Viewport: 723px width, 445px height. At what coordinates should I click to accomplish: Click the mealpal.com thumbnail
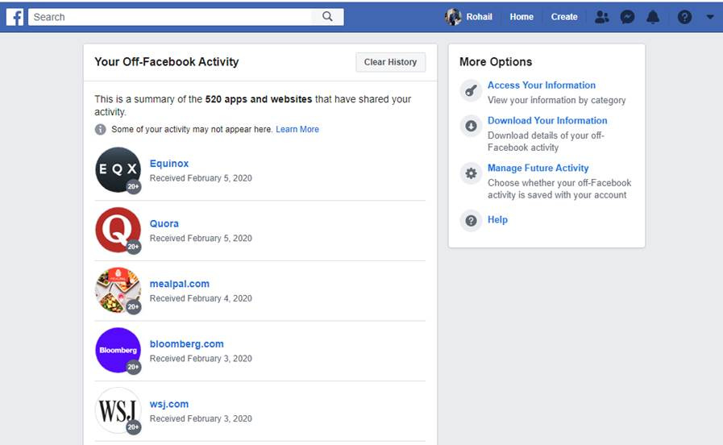coord(118,290)
